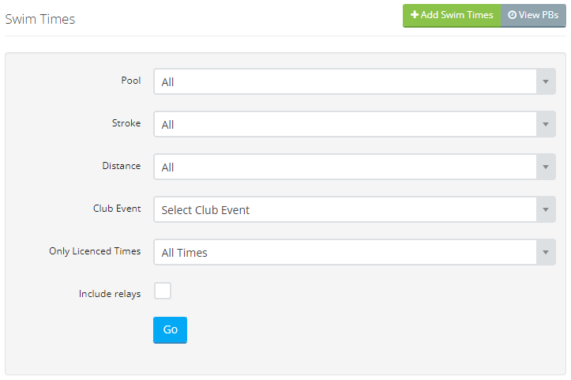
Task: Click the Include relays label
Action: pyautogui.click(x=110, y=294)
